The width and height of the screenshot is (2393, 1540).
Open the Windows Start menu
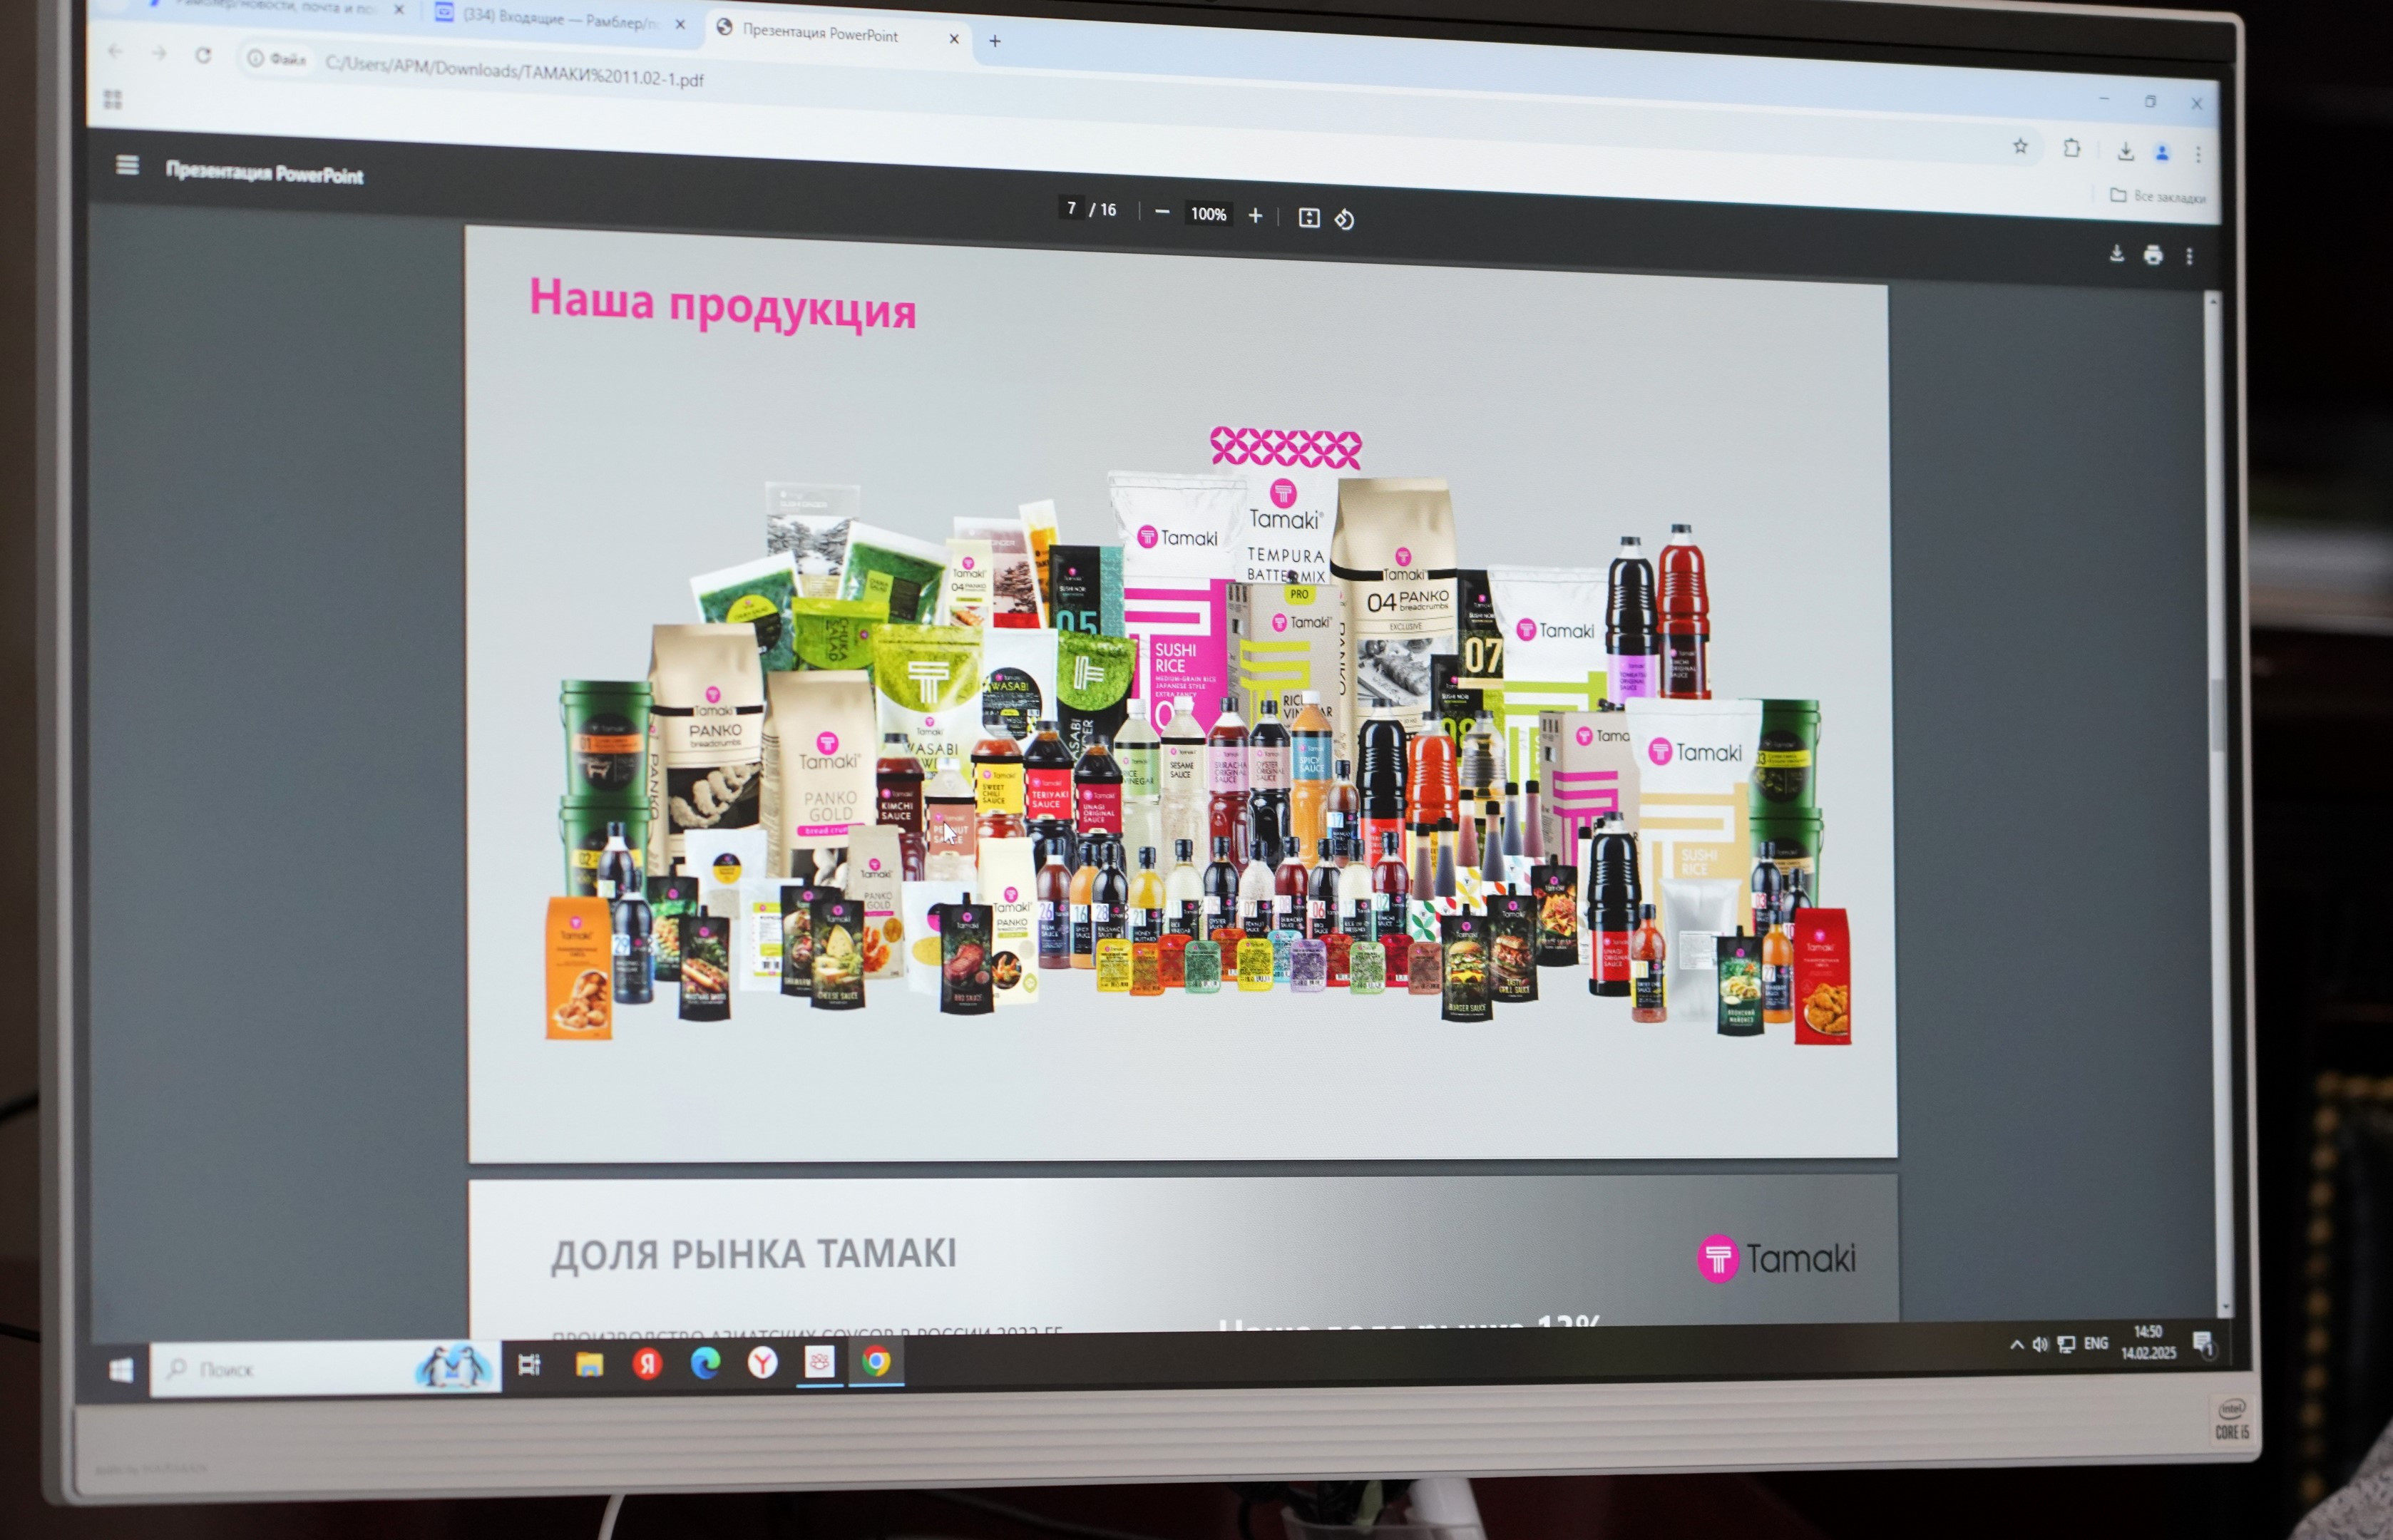(121, 1369)
